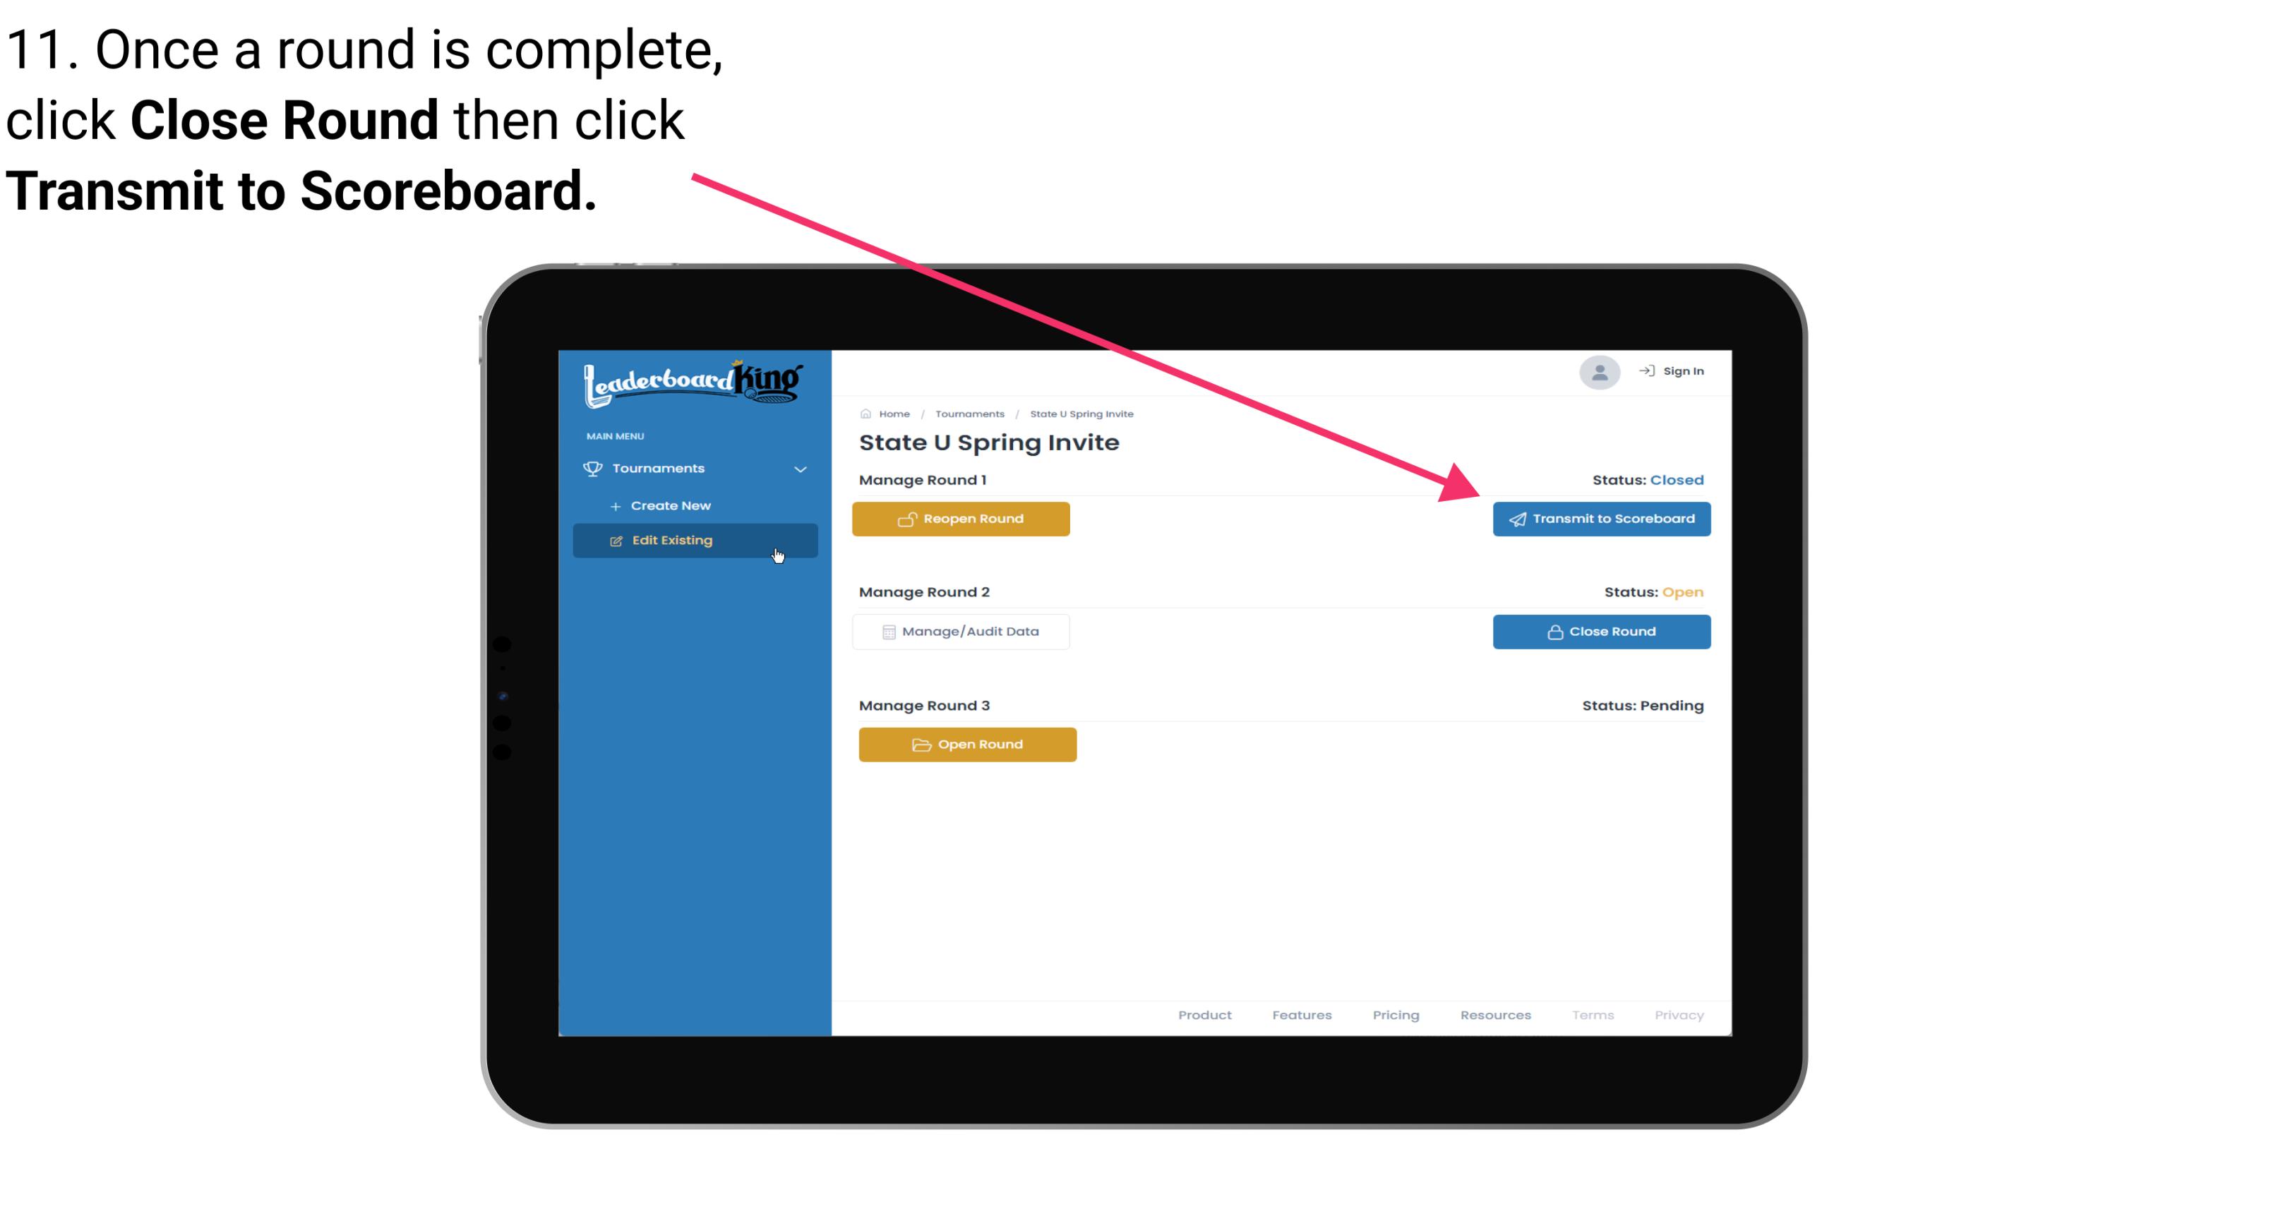Click the Manage/Audit Data document icon
This screenshot has width=2283, height=1228.
click(885, 631)
